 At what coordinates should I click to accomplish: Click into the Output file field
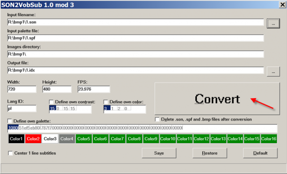tap(135, 70)
